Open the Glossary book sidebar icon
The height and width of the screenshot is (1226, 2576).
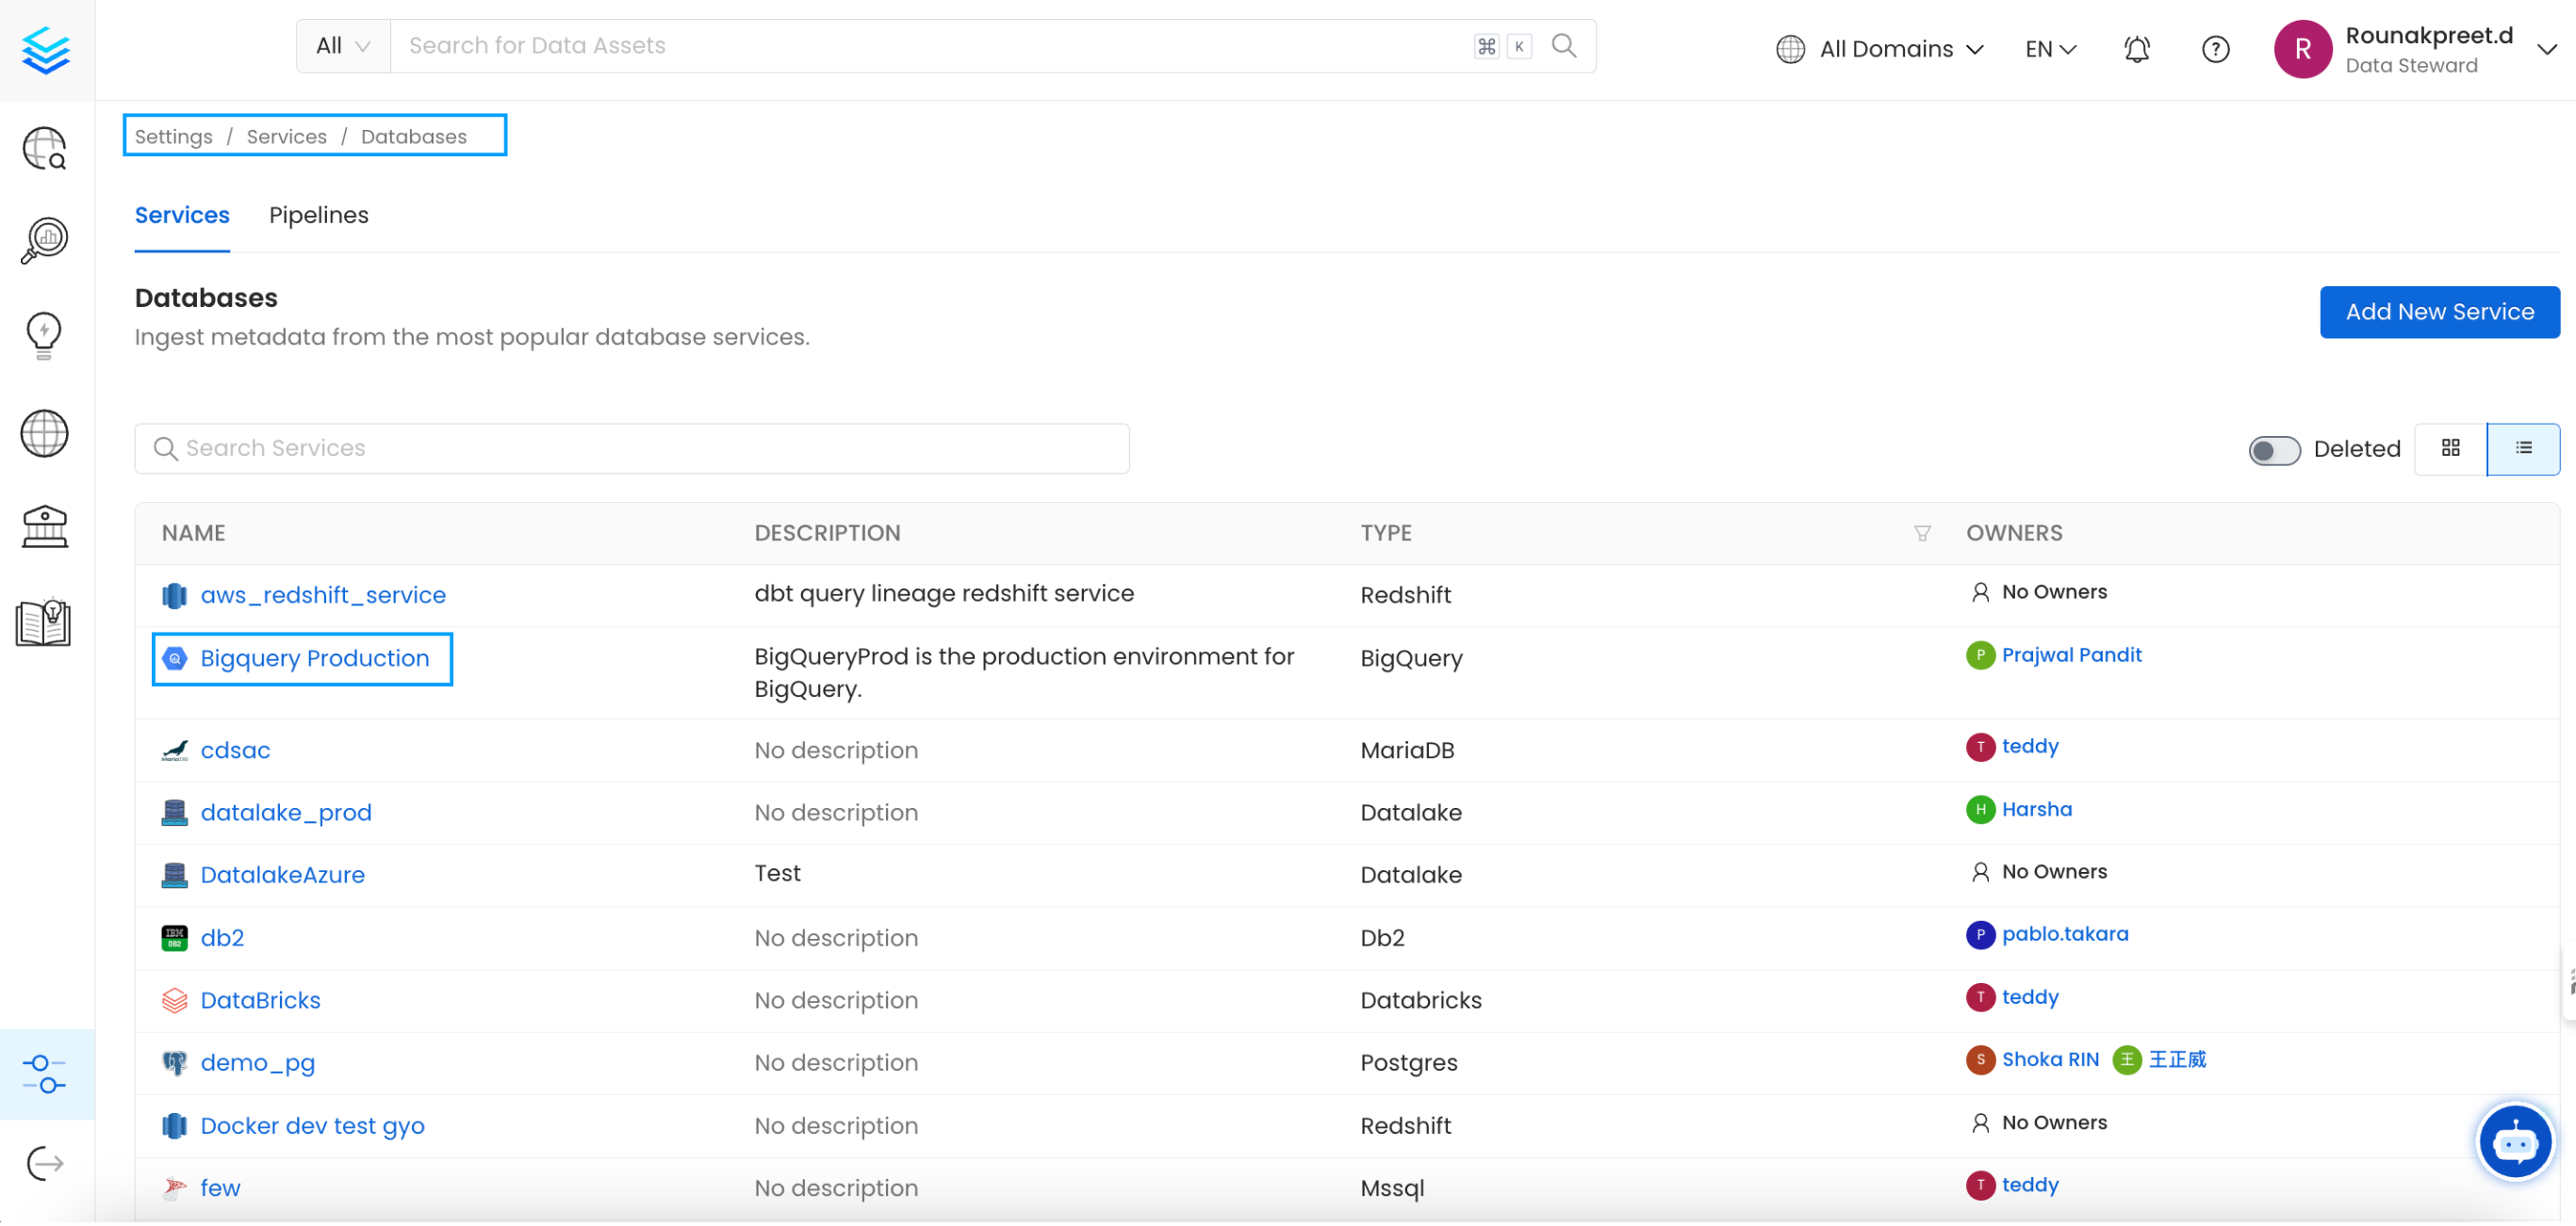(45, 623)
